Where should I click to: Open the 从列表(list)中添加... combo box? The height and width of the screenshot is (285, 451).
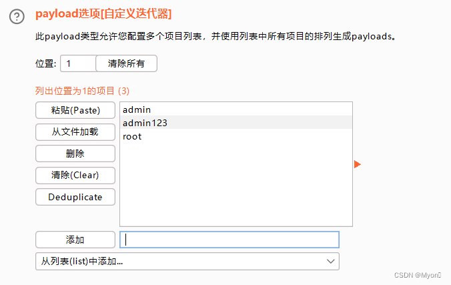[x=187, y=262]
